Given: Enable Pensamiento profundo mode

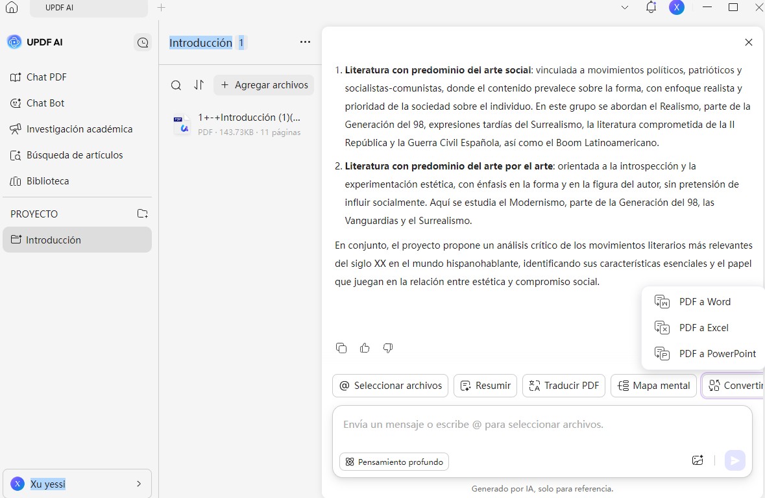Looking at the screenshot, I should (393, 462).
